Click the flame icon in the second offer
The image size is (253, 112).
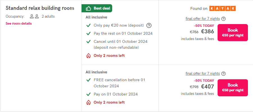[88, 102]
